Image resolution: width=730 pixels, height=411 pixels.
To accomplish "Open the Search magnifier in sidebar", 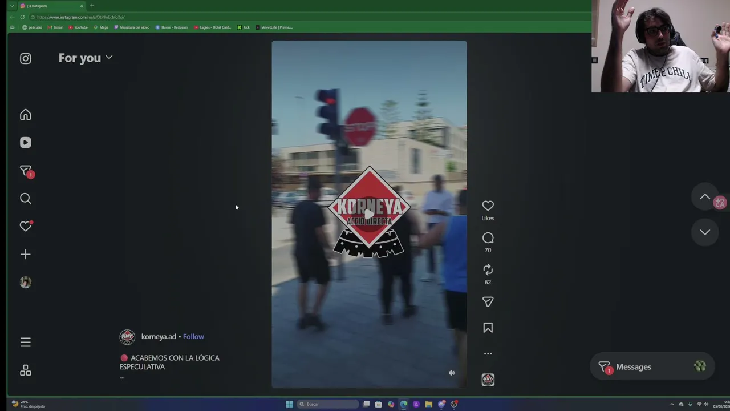I will [26, 199].
